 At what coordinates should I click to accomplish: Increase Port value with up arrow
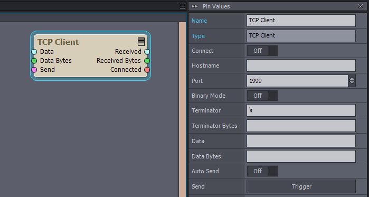tap(352, 79)
